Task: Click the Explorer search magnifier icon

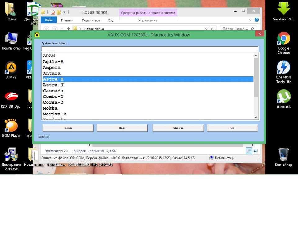Action: click(x=252, y=29)
